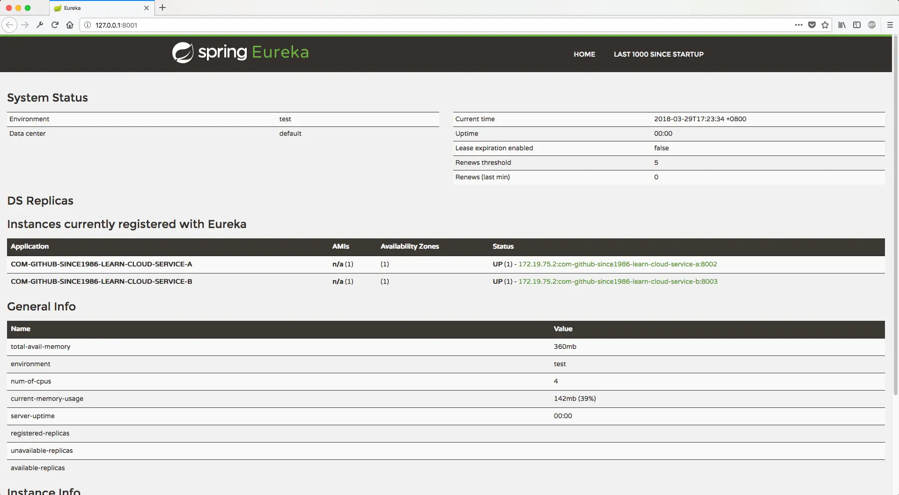
Task: Click the System Status heading
Action: click(47, 97)
